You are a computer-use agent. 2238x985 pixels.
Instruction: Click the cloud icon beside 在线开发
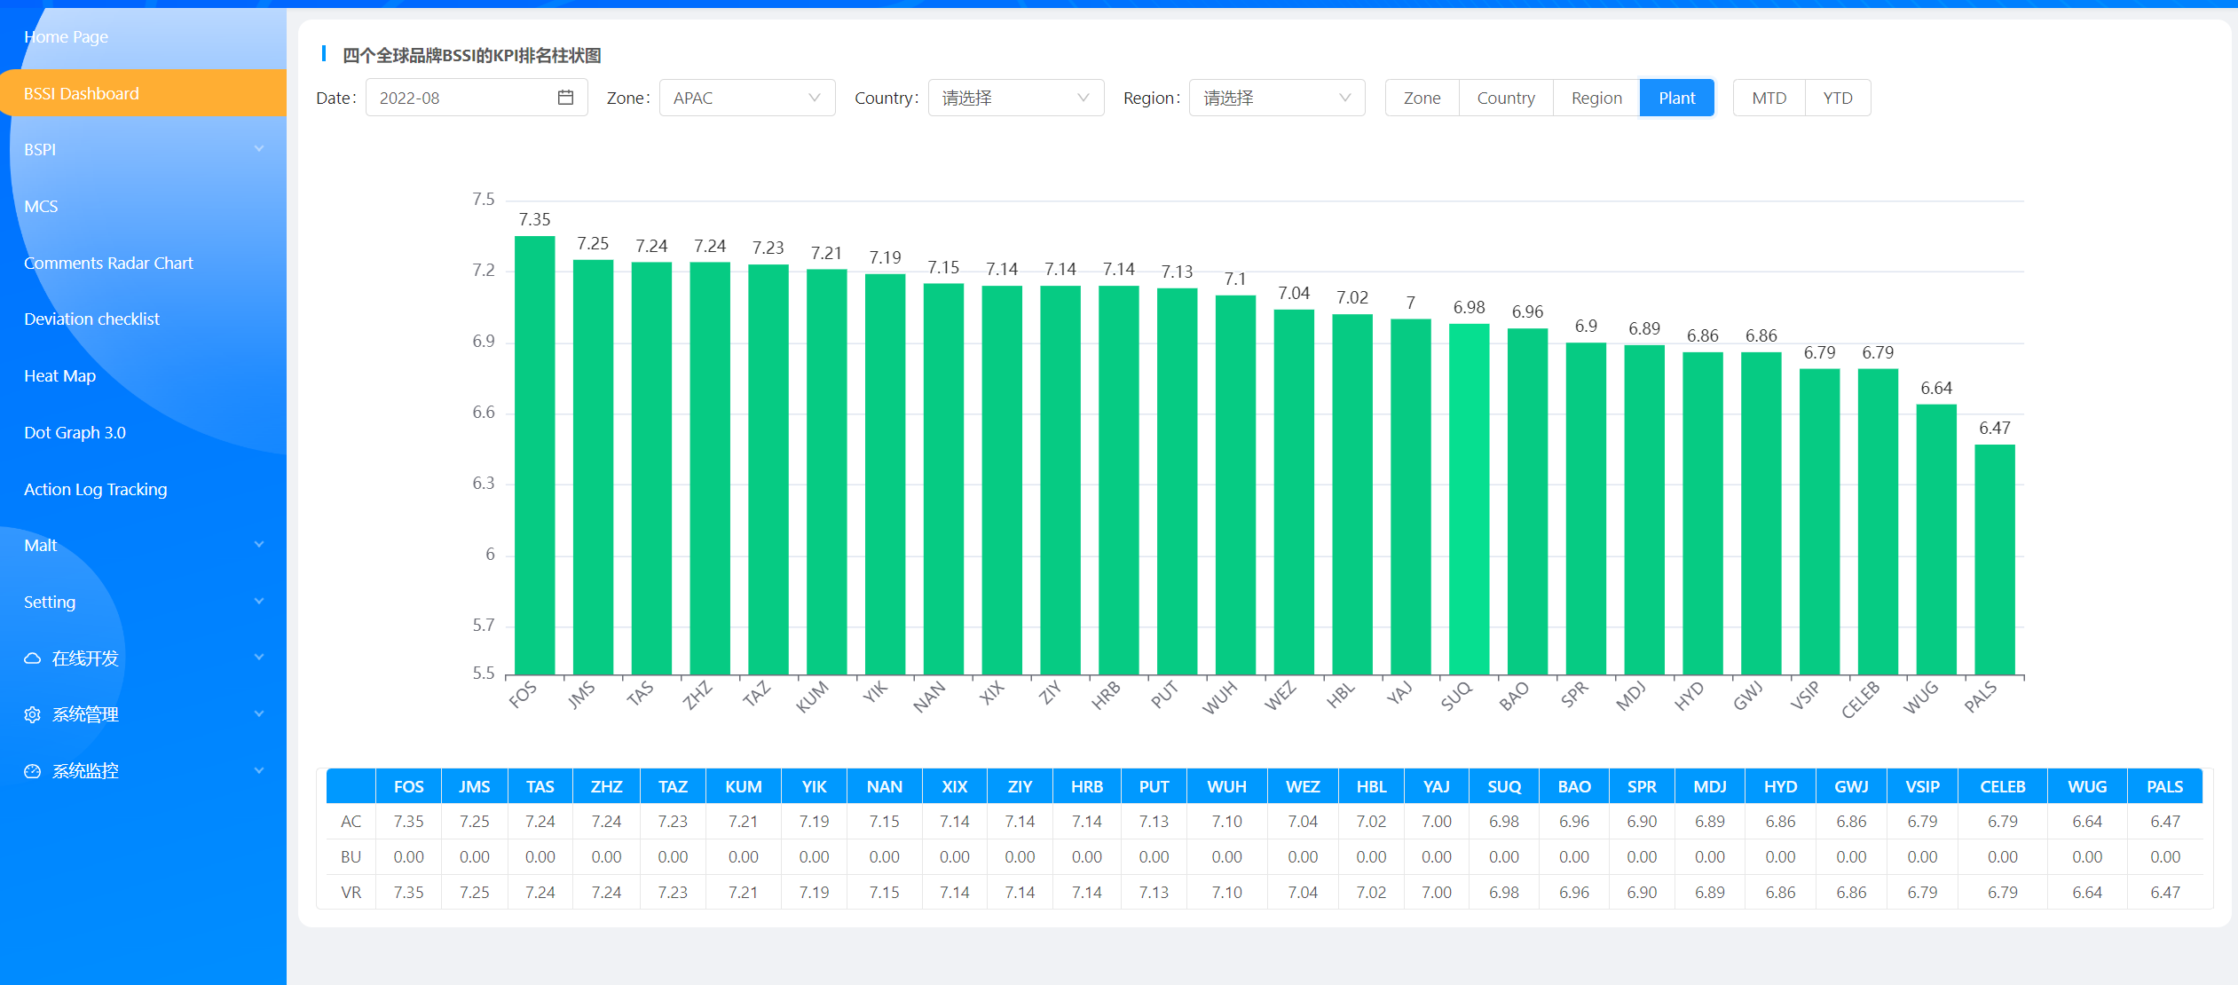point(33,658)
